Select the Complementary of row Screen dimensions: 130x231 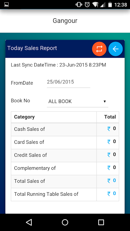point(65,168)
